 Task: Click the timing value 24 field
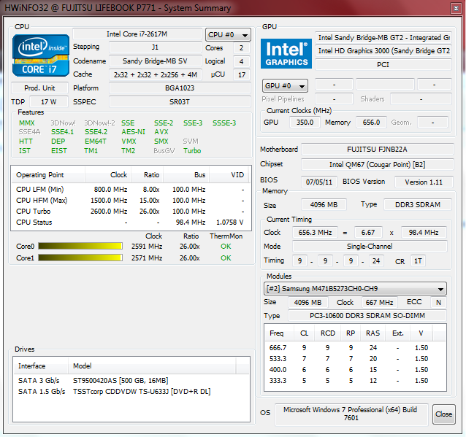click(x=376, y=261)
